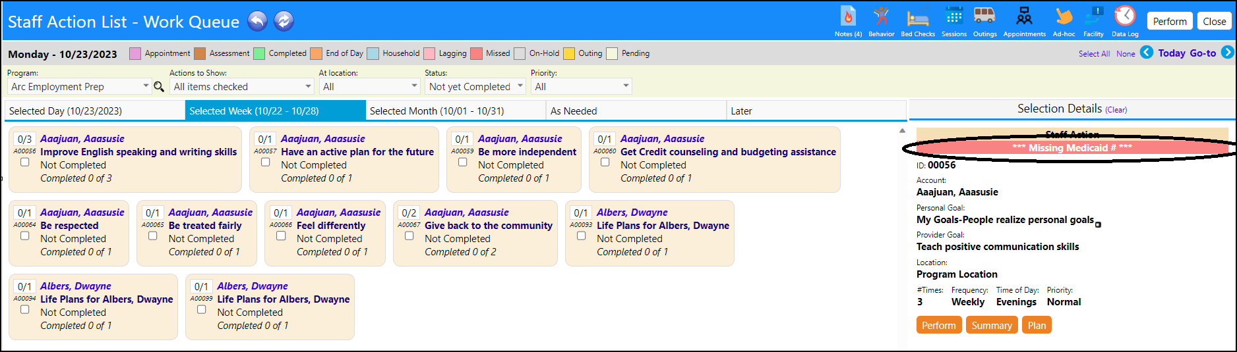This screenshot has height=352, width=1237.
Task: Check the box for Be more independent task
Action: (462, 162)
